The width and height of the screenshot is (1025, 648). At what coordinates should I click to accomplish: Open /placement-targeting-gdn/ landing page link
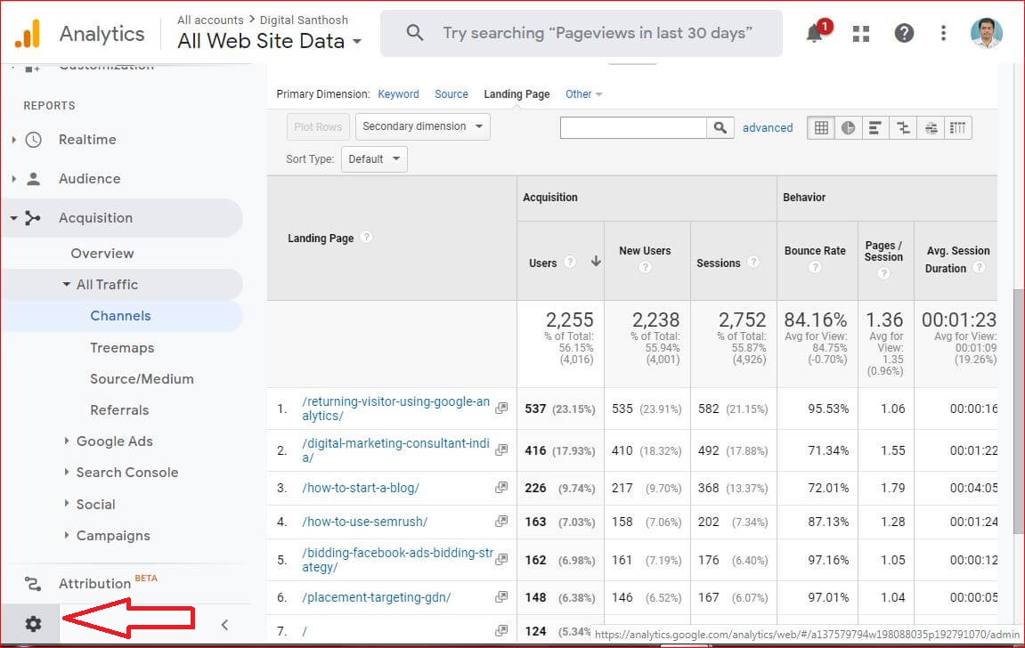376,597
